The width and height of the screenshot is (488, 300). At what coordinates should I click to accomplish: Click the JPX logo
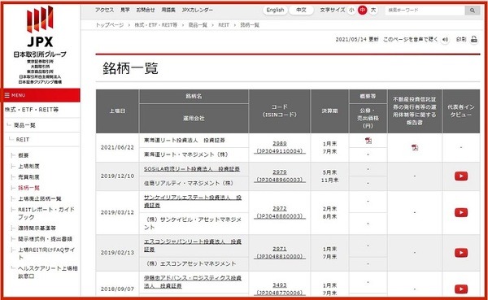pos(40,27)
